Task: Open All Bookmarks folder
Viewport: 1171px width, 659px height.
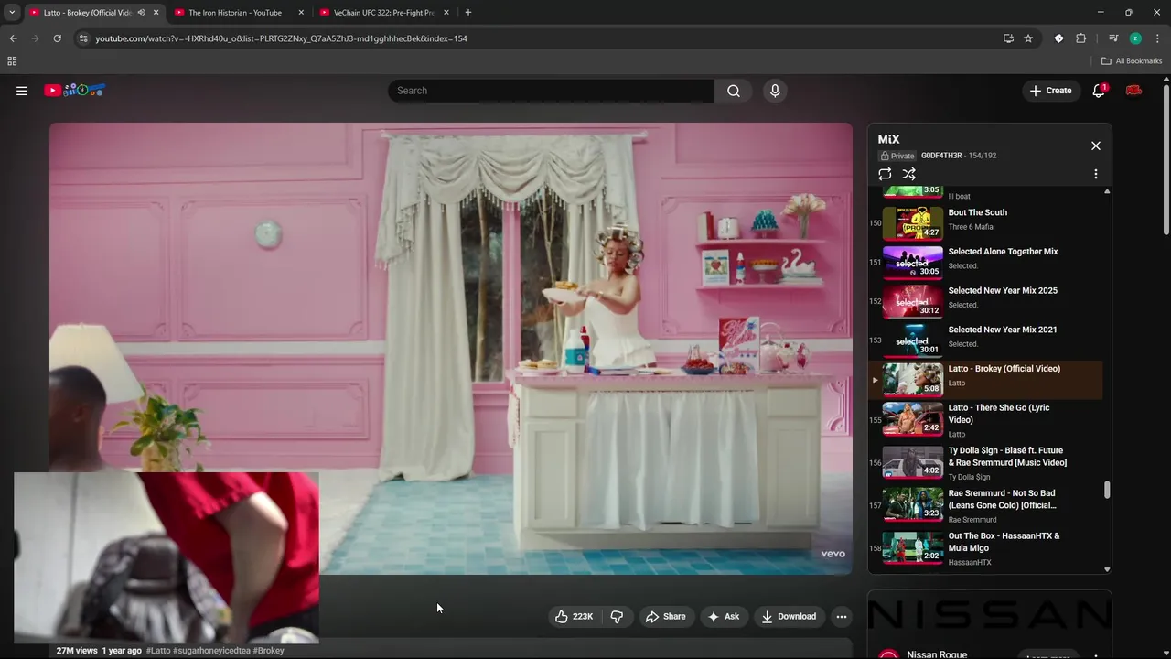Action: 1132,61
